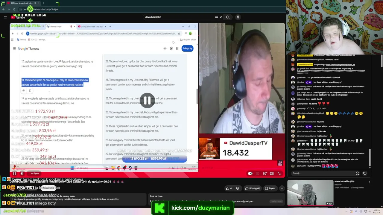Reload the outer browser page
This screenshot has width=383, height=215.
pos(14,9)
